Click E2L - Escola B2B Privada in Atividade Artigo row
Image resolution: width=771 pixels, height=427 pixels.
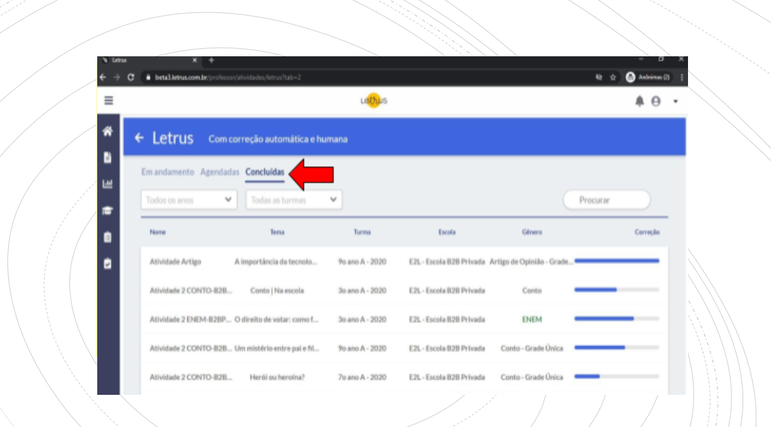[447, 262]
